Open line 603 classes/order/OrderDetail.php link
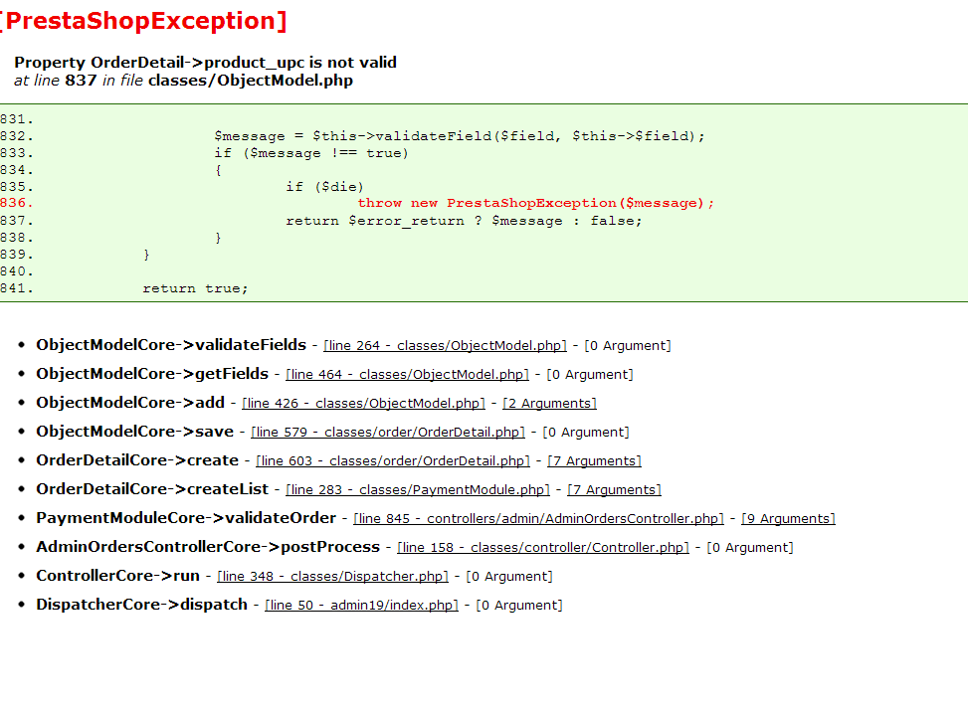Image resolution: width=968 pixels, height=715 pixels. 392,460
